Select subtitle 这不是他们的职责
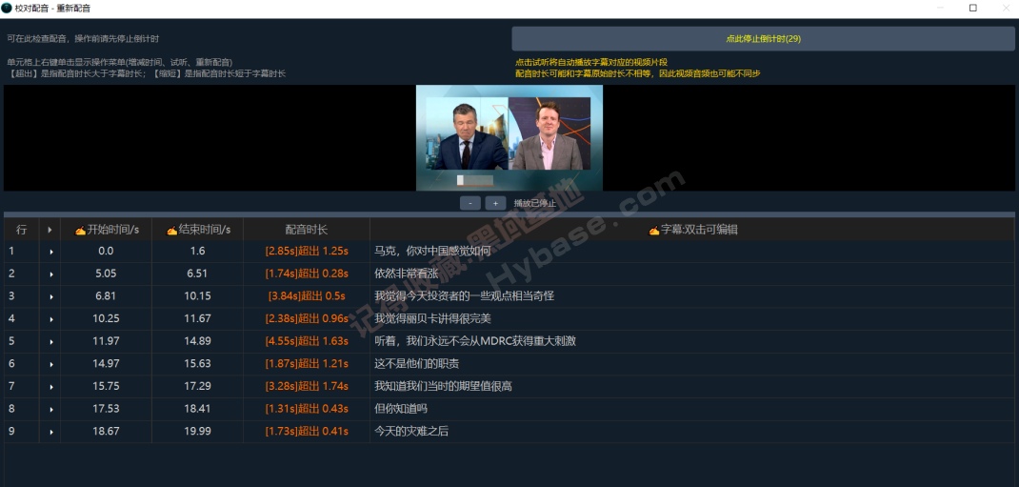This screenshot has height=487, width=1019. [692, 363]
